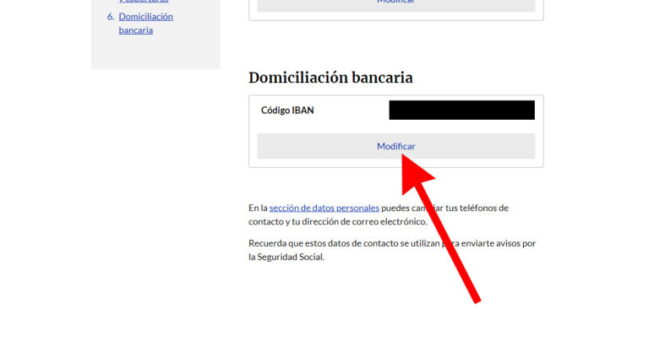Viewport: 649px width, 358px height.
Task: Click the words 'En la' before the link
Action: 258,208
